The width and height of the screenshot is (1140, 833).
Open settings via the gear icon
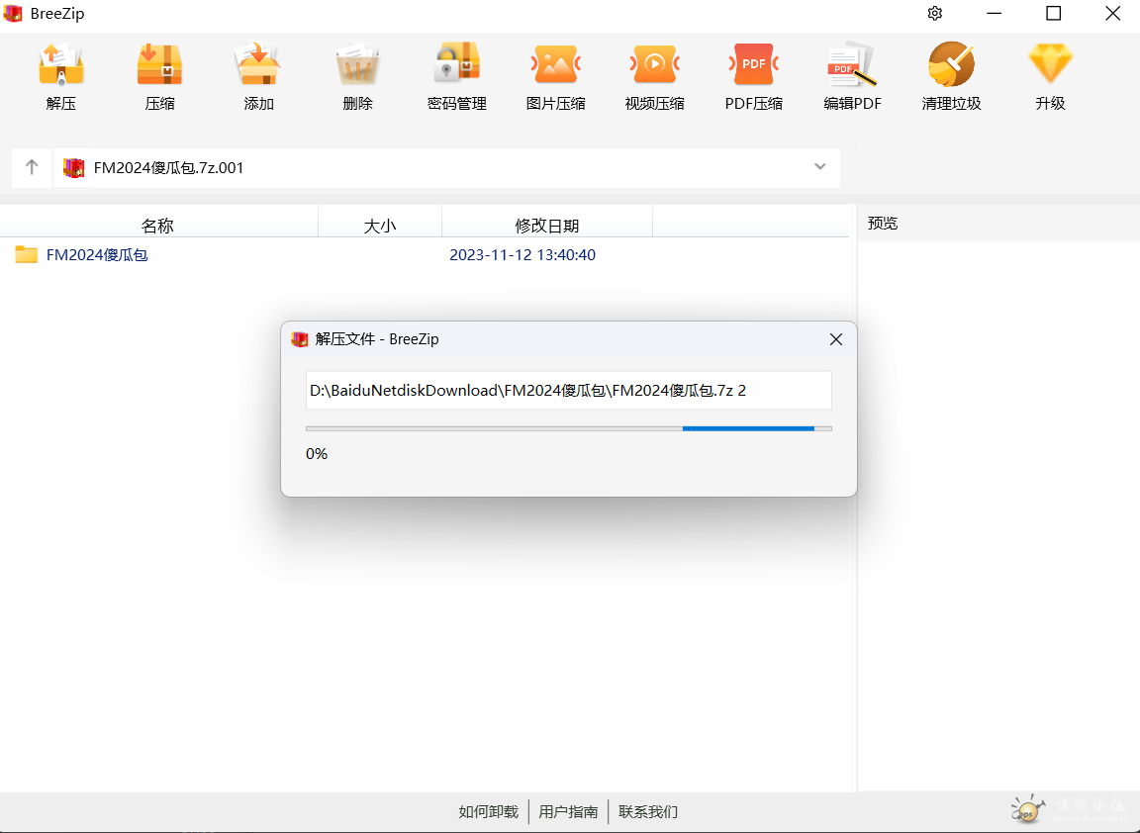pyautogui.click(x=935, y=14)
